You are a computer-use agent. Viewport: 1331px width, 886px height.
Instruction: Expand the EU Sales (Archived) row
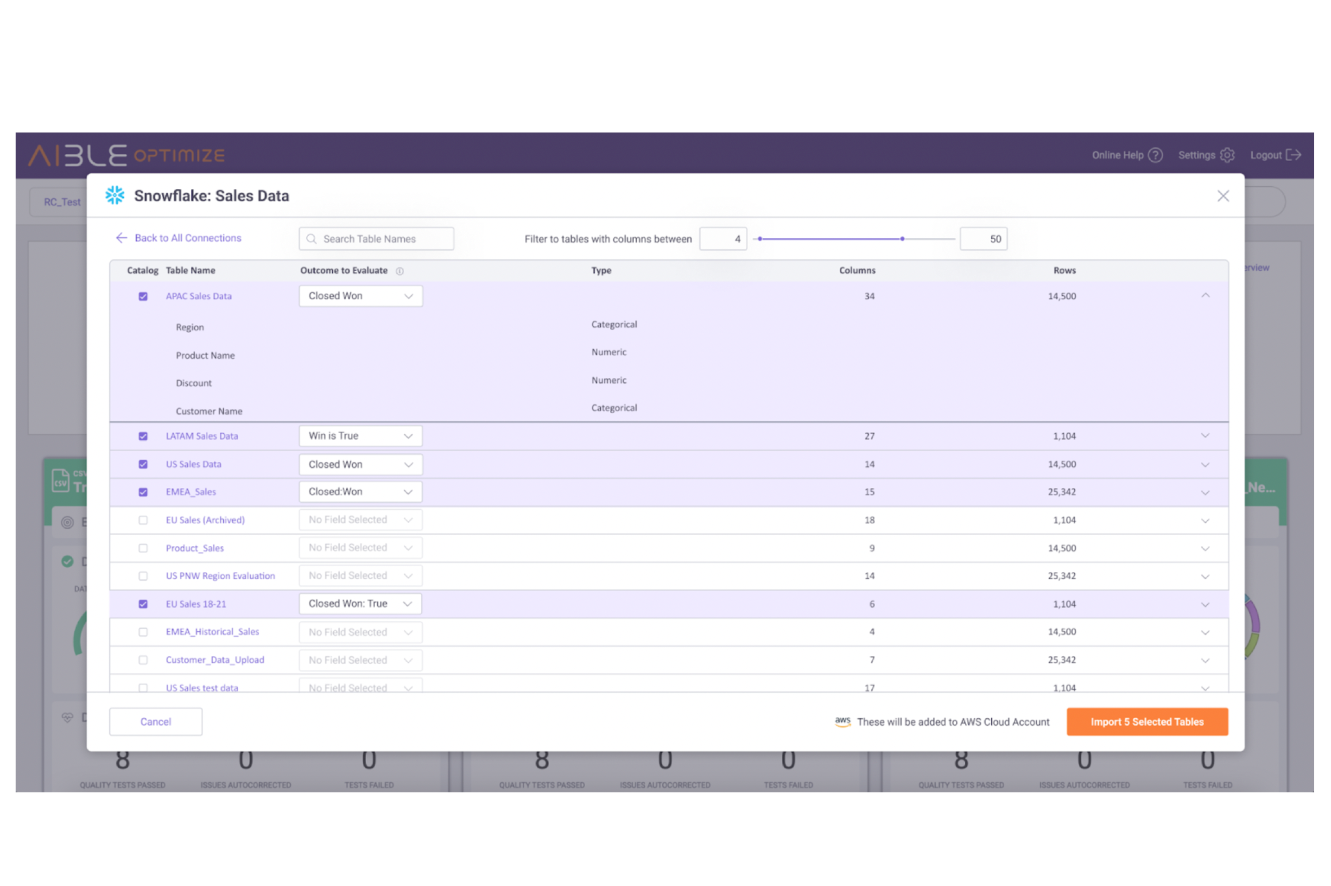point(1205,520)
